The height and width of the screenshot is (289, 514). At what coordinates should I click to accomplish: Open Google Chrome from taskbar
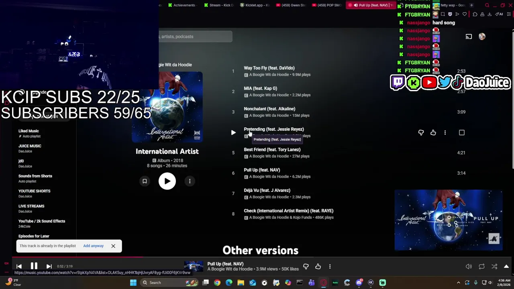[217, 283]
